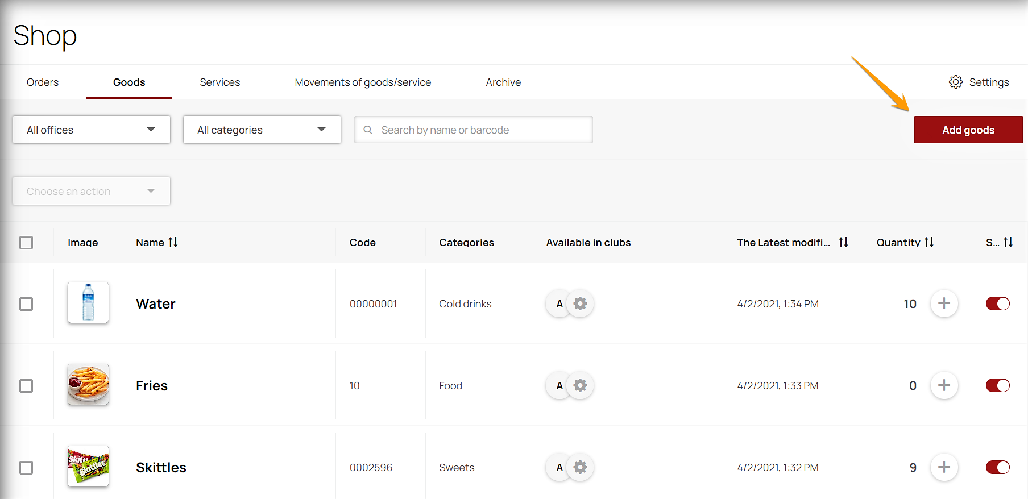Disable the Water status toggle
This screenshot has width=1028, height=499.
[x=997, y=303]
